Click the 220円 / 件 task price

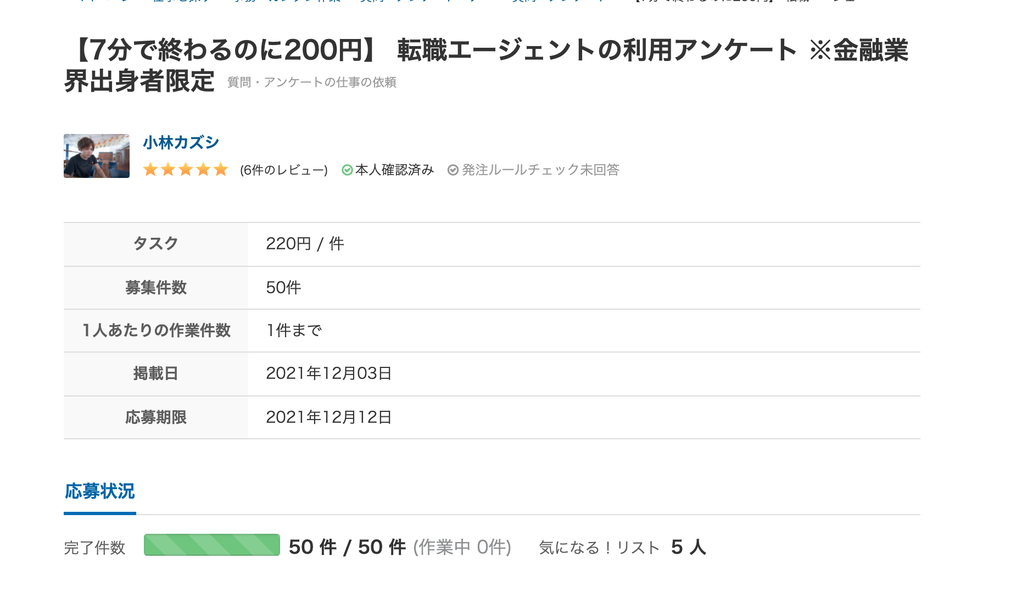(x=305, y=244)
